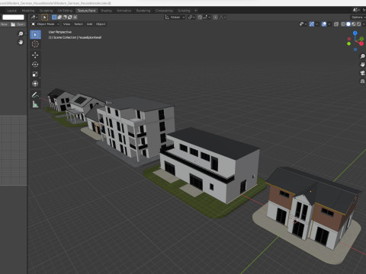Click pan hand at 3D viewport right edge

click(362, 65)
